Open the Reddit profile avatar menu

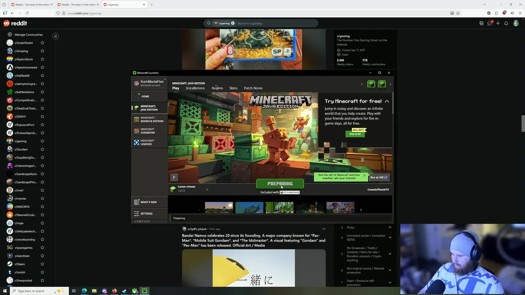[516, 23]
